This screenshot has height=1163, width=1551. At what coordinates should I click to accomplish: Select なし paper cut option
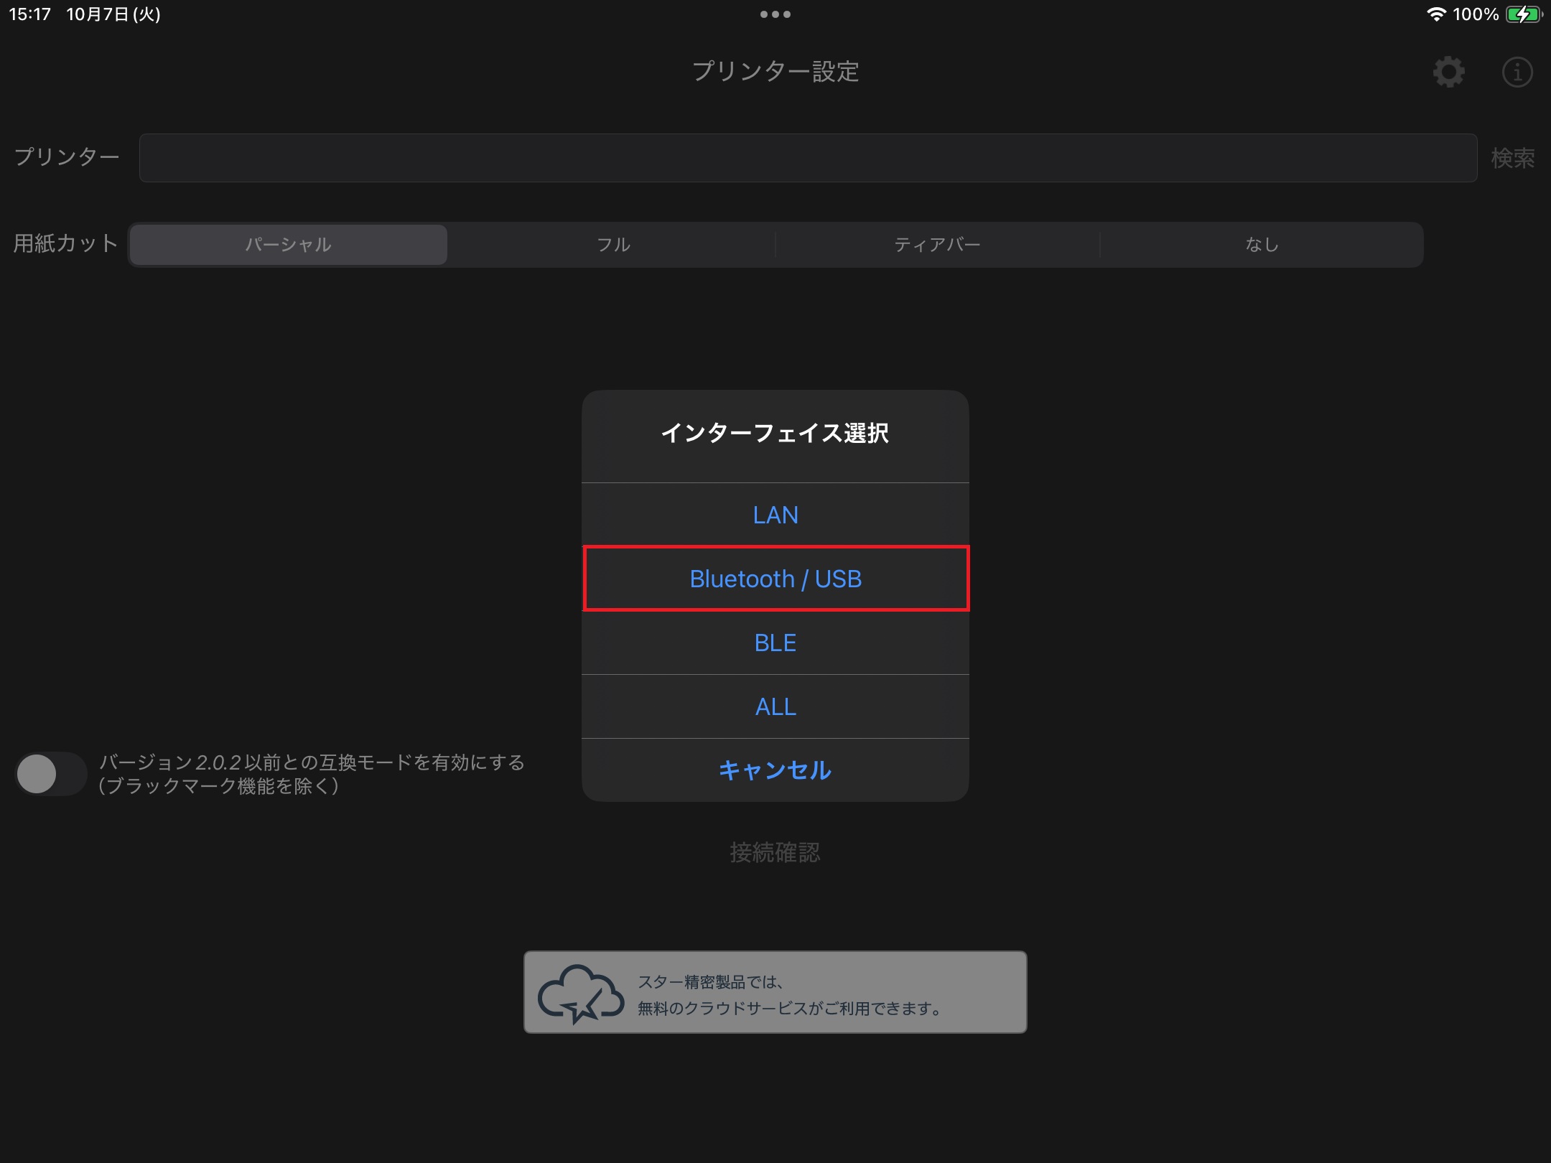coord(1262,245)
